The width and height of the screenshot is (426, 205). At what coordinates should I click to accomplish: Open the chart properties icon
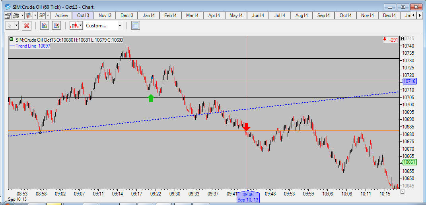(8, 15)
